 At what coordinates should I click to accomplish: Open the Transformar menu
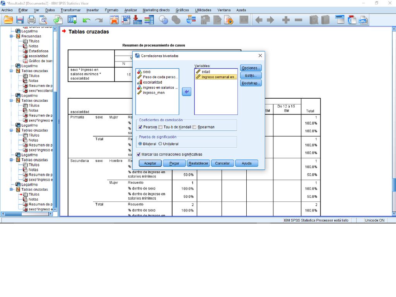pyautogui.click(x=70, y=10)
